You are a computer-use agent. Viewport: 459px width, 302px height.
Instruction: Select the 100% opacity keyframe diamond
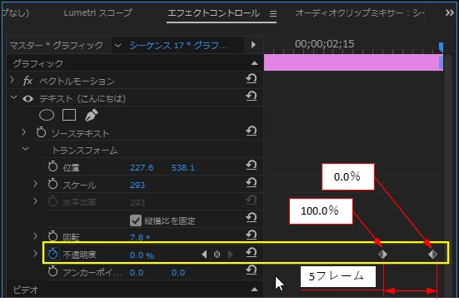tap(382, 254)
